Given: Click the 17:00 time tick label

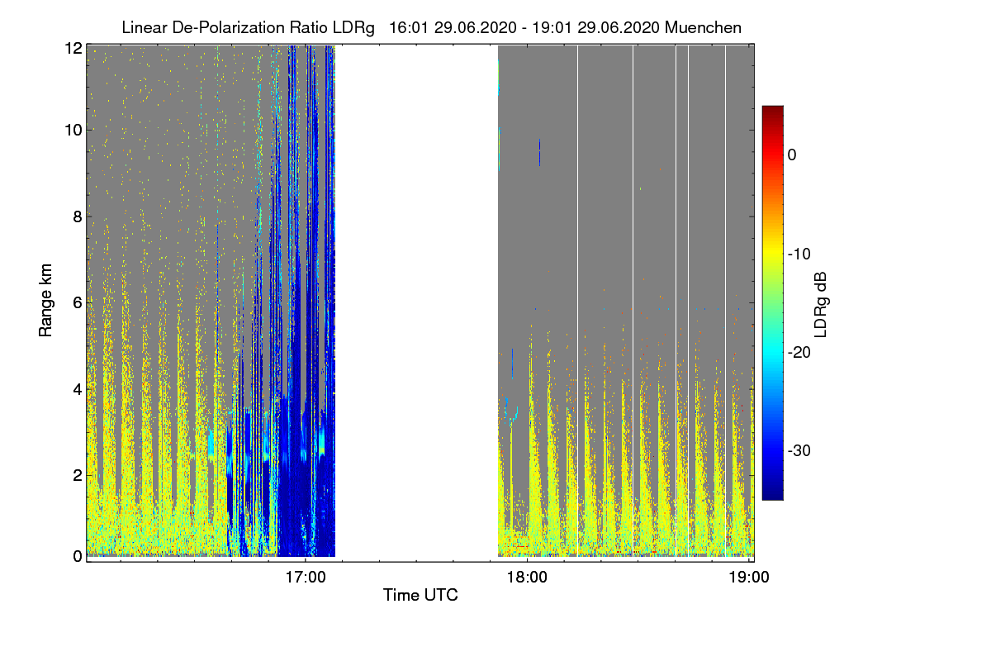Looking at the screenshot, I should pos(306,577).
